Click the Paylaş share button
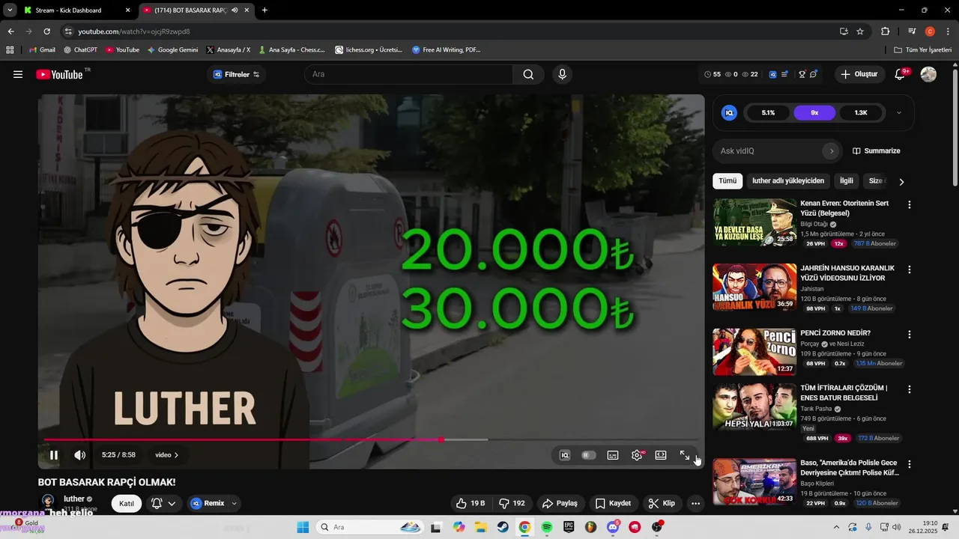Viewport: 959px width, 539px height. [560, 504]
